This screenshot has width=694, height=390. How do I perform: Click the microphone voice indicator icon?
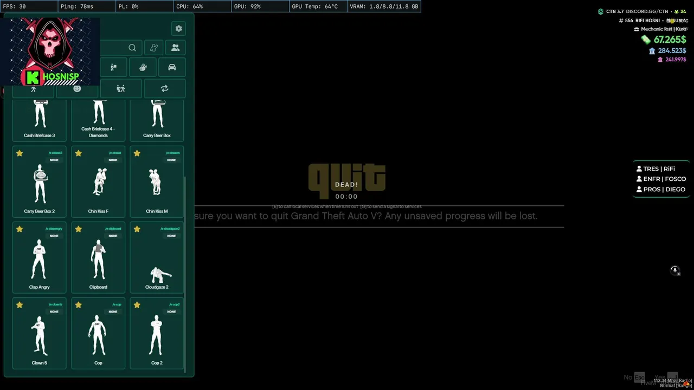click(674, 270)
